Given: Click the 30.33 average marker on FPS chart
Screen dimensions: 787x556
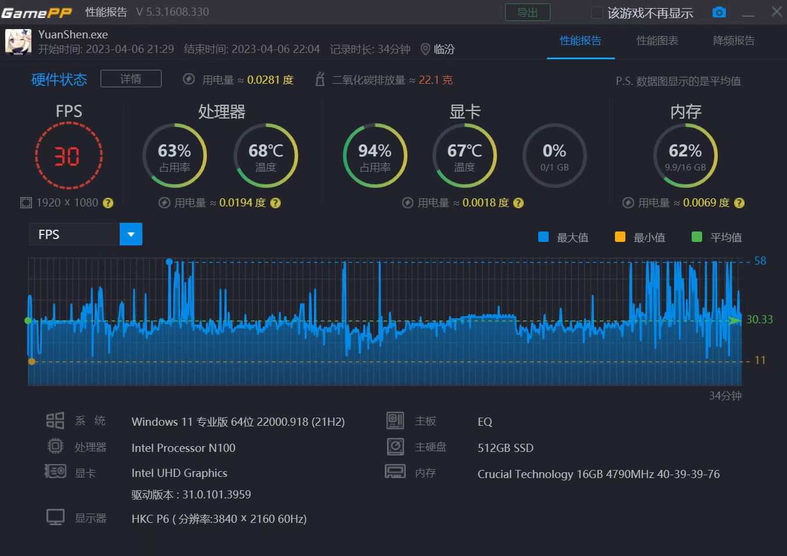Looking at the screenshot, I should (736, 320).
